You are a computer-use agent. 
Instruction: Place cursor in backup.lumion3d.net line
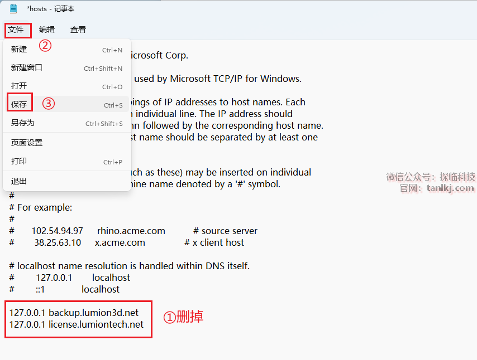tap(74, 313)
